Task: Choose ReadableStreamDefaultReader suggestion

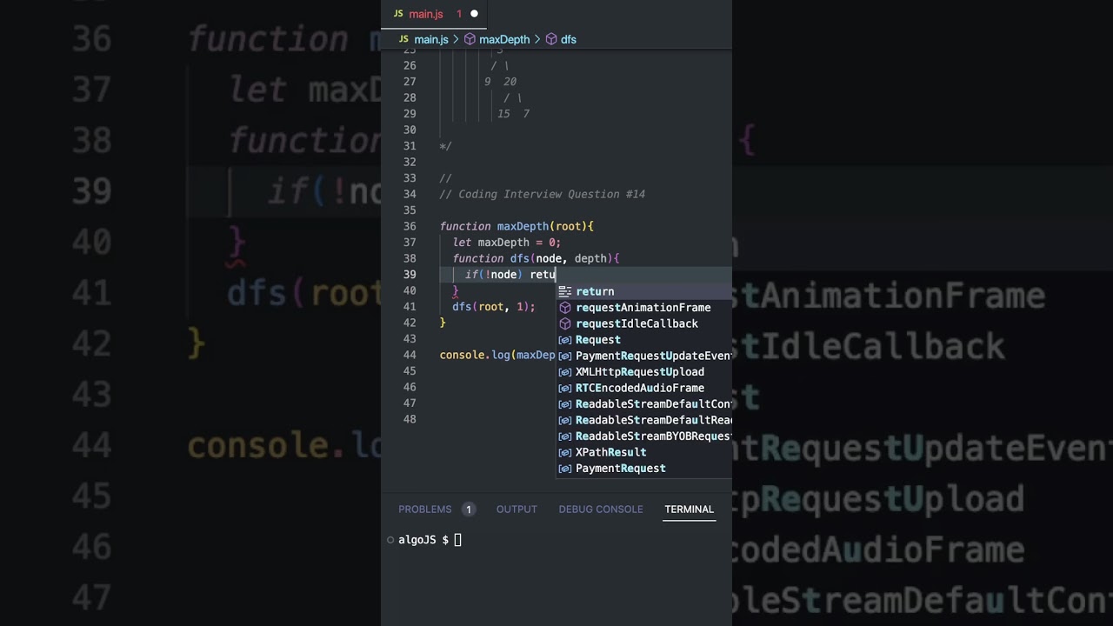Action: tap(644, 420)
